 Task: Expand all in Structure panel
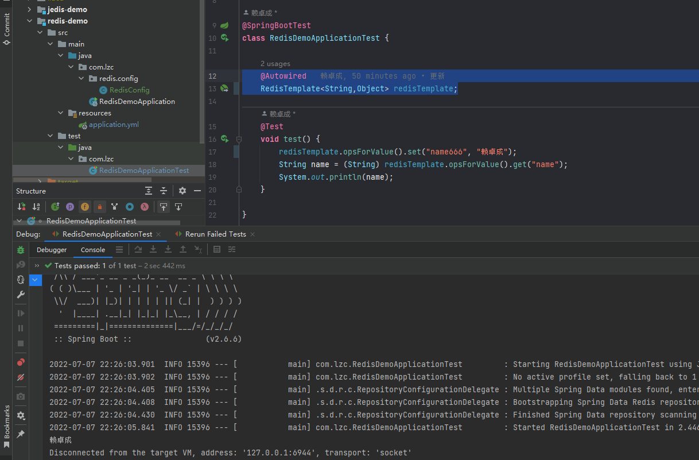click(x=149, y=191)
